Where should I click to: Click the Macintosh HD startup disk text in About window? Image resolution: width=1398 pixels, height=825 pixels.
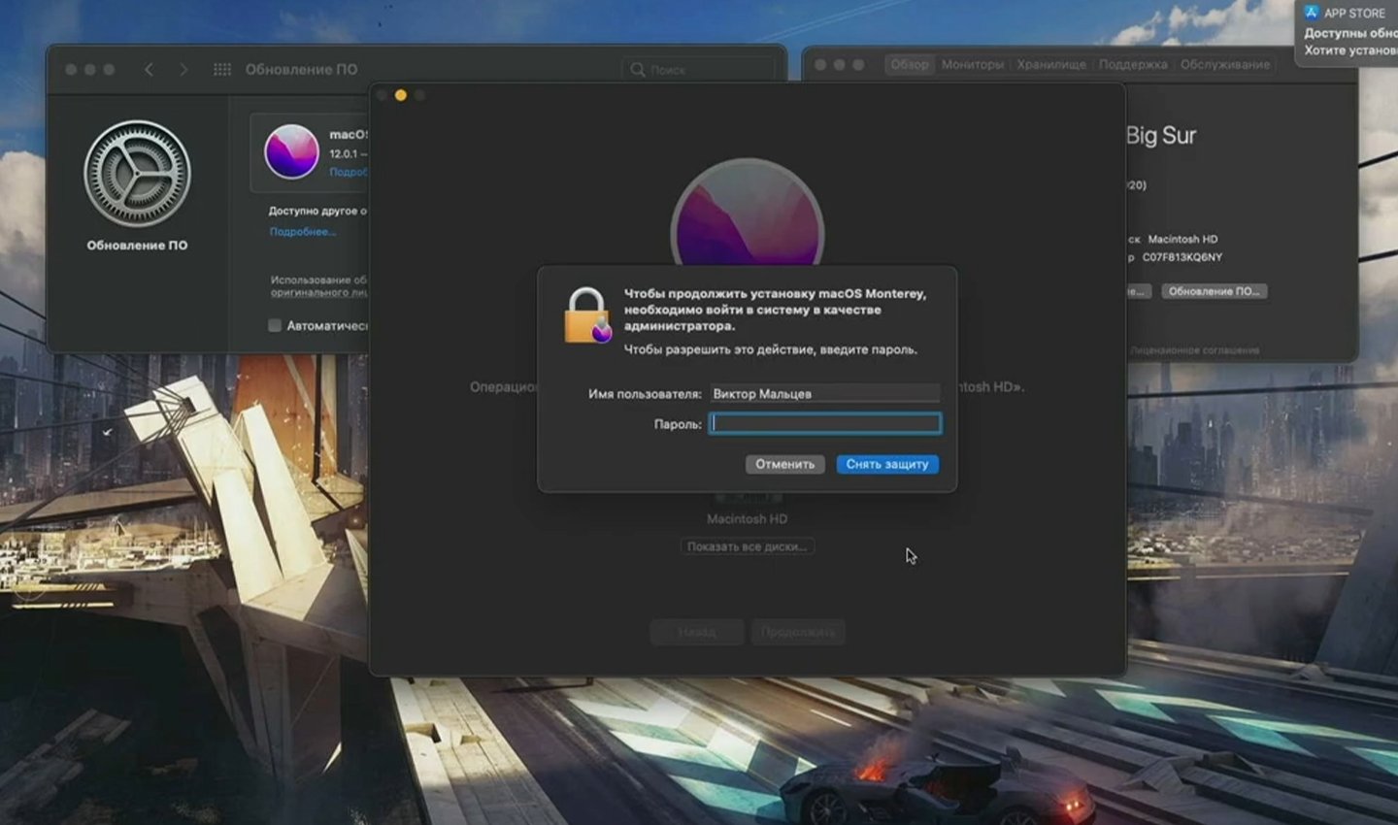pyautogui.click(x=1182, y=239)
